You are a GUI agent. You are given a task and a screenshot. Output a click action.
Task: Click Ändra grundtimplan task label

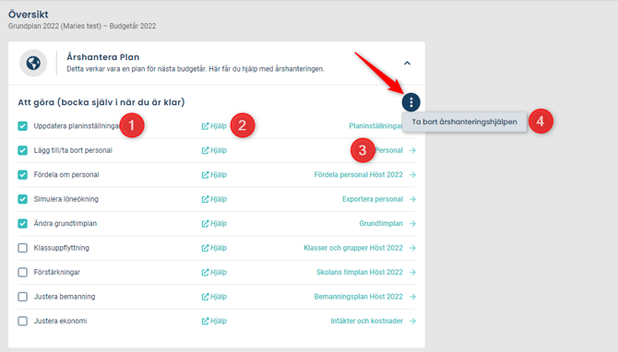coord(65,224)
